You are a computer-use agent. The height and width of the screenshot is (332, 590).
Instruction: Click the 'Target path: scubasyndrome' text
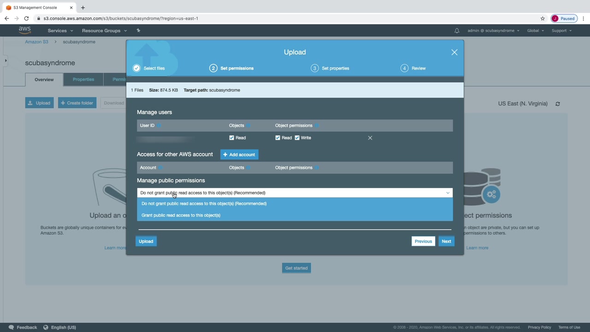pos(212,90)
